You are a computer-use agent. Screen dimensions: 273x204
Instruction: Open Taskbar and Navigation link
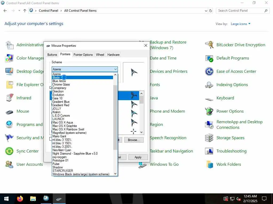pyautogui.click(x=171, y=151)
